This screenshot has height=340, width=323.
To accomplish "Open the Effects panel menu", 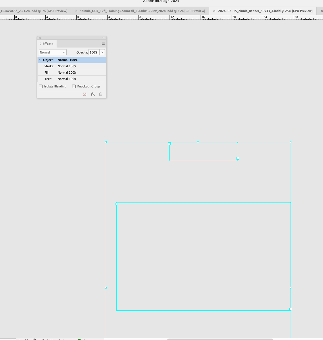I will (103, 43).
